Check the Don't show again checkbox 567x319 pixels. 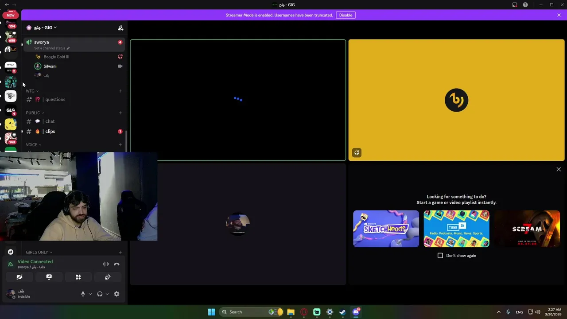(440, 256)
